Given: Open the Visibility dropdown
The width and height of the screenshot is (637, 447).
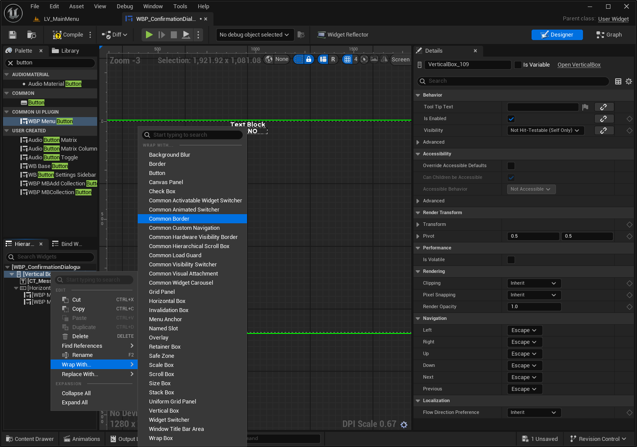Looking at the screenshot, I should (x=544, y=131).
